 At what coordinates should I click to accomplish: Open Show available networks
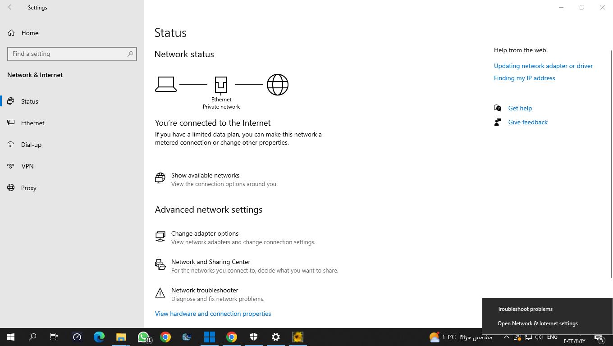(x=205, y=175)
